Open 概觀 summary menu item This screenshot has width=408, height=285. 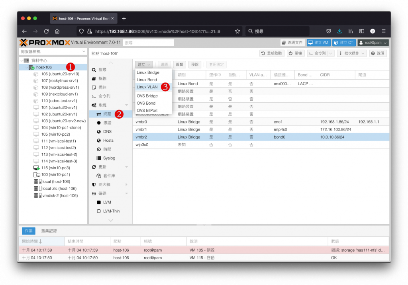[102, 78]
